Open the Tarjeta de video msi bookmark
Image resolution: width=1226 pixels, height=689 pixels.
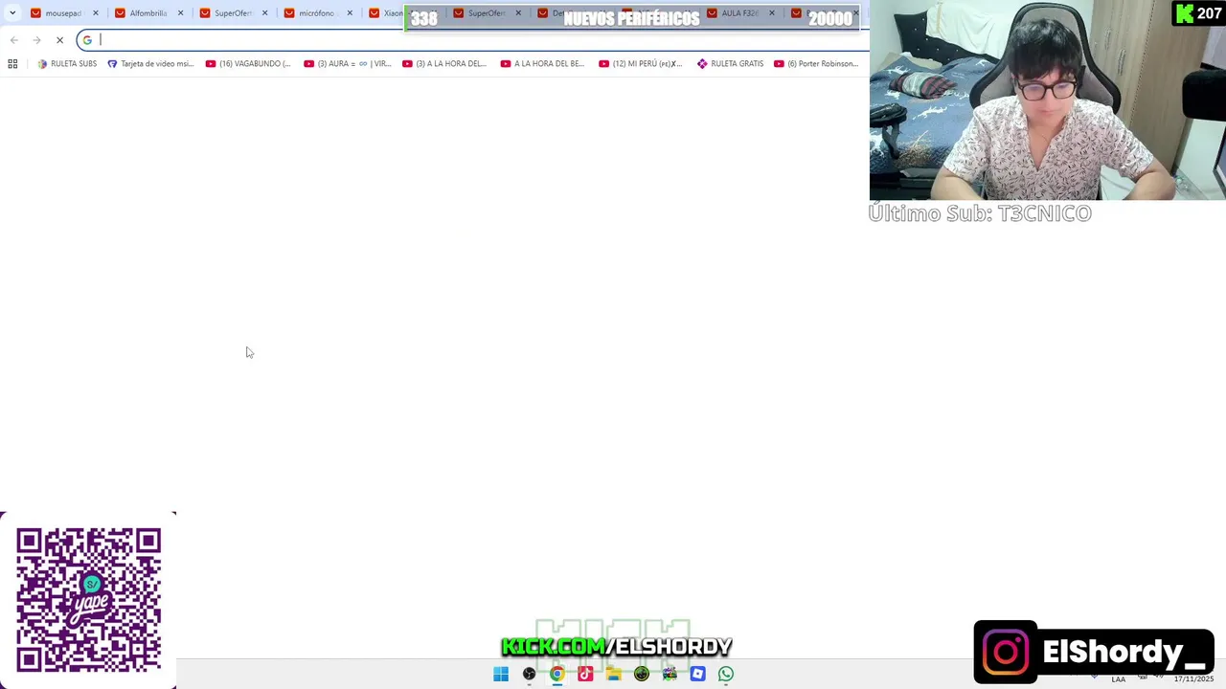tap(150, 64)
